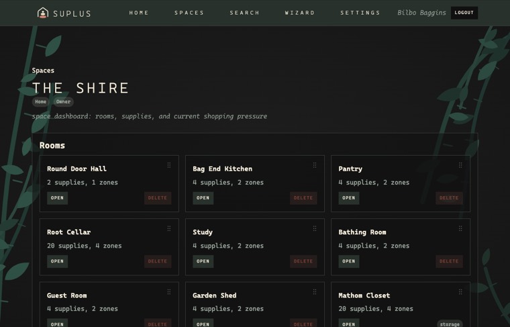Delete the Pantry room
Screen dimensions: 510x327
449,198
